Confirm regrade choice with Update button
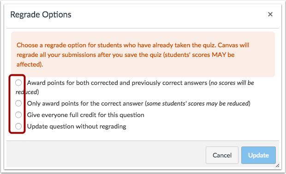The height and width of the screenshot is (174, 286). pos(258,155)
